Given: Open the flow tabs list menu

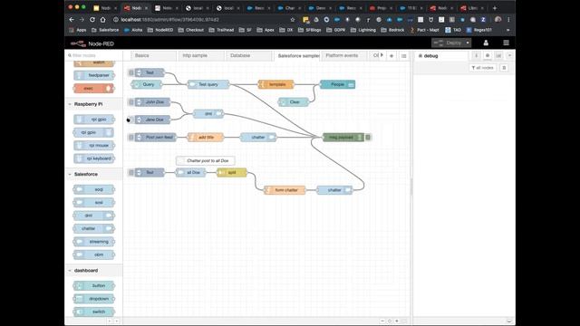Looking at the screenshot, I should [x=403, y=56].
